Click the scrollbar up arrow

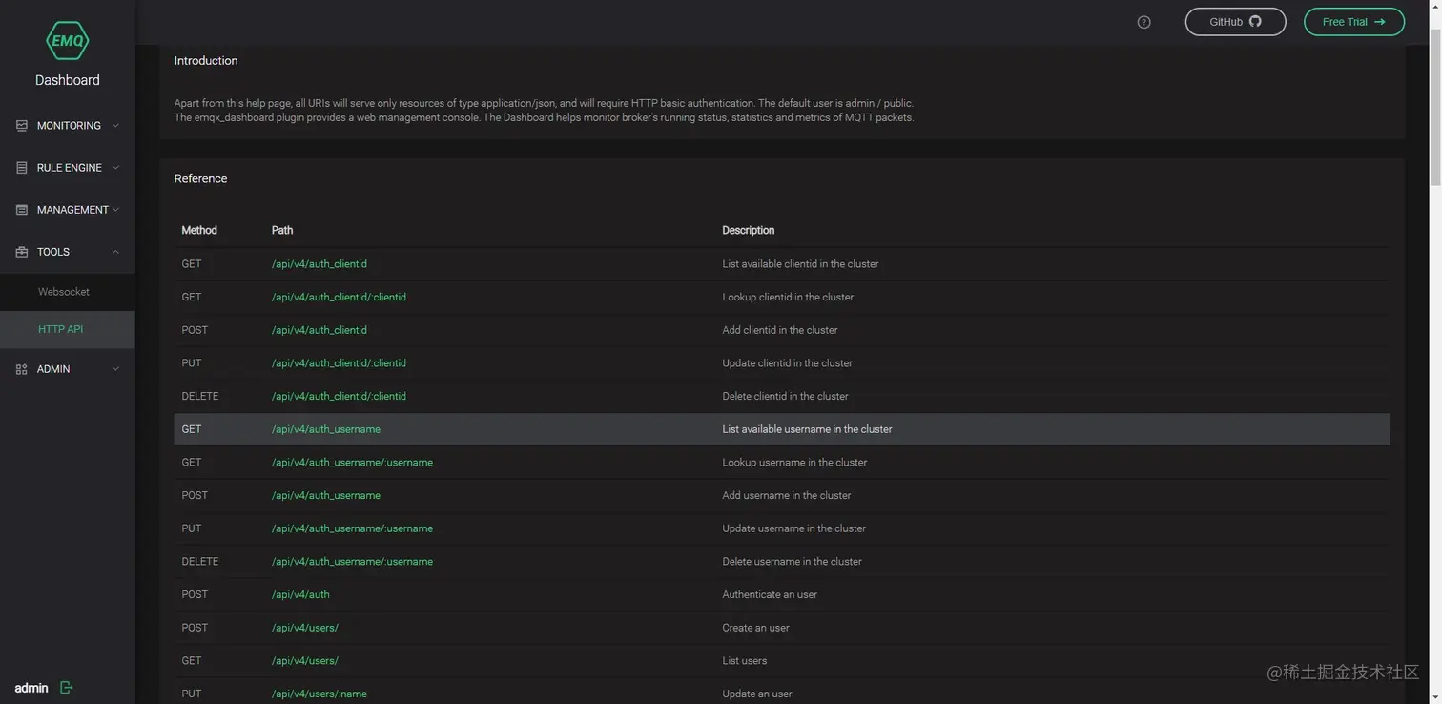tap(1435, 6)
